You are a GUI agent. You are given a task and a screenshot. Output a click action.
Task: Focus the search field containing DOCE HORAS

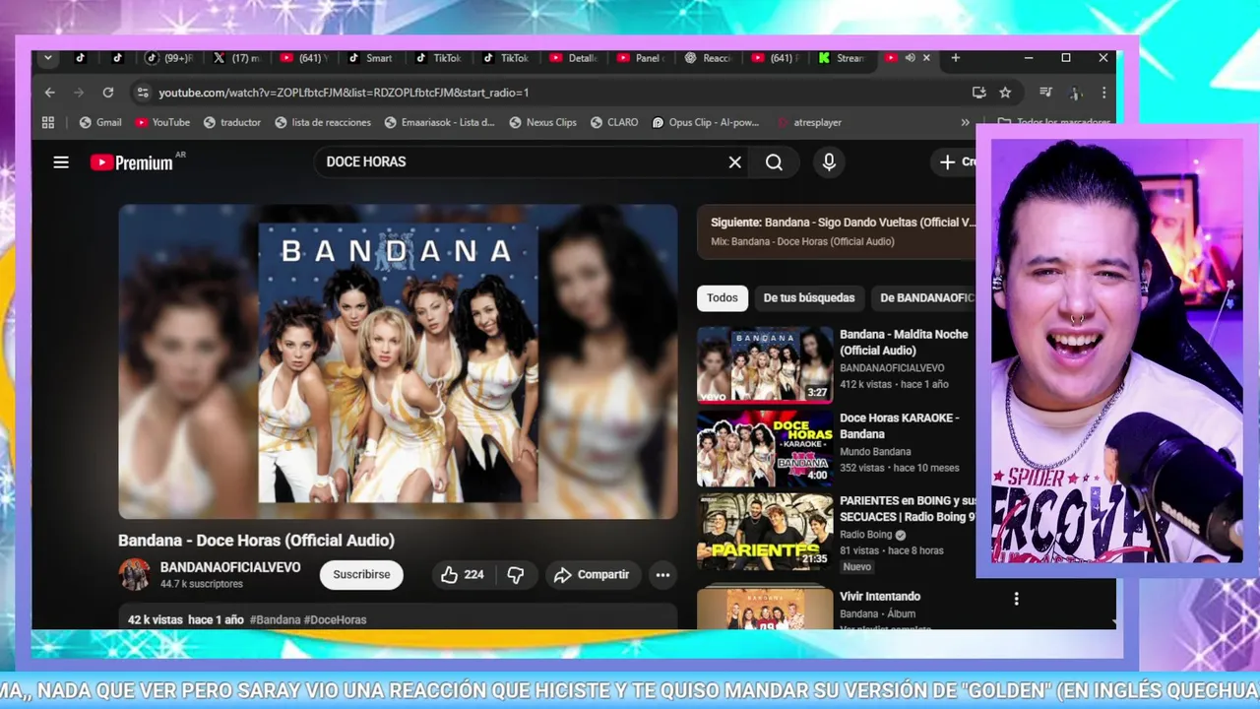click(x=522, y=162)
